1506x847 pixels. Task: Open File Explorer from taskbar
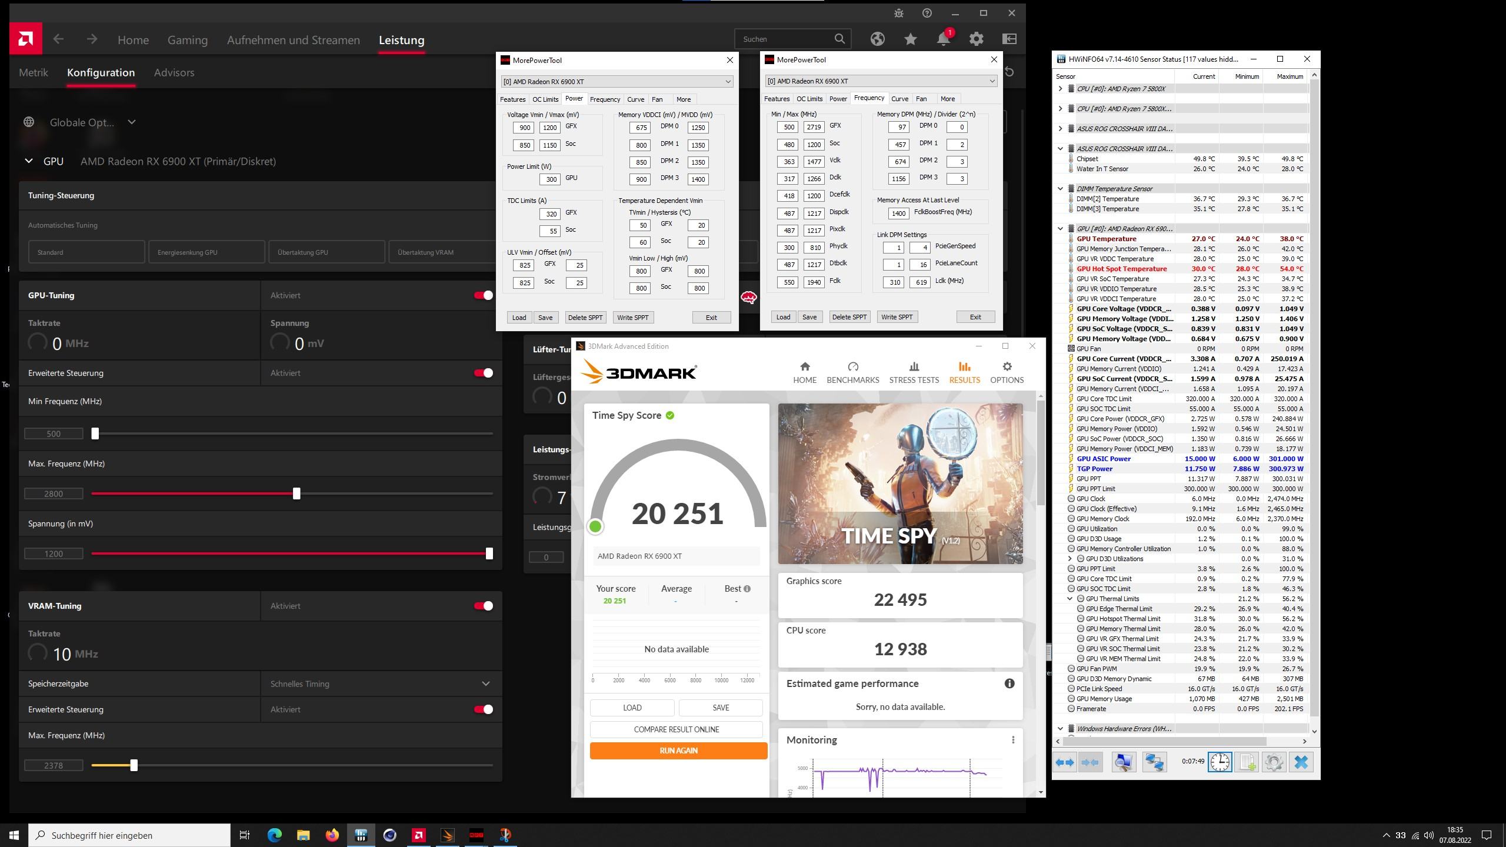pyautogui.click(x=303, y=835)
